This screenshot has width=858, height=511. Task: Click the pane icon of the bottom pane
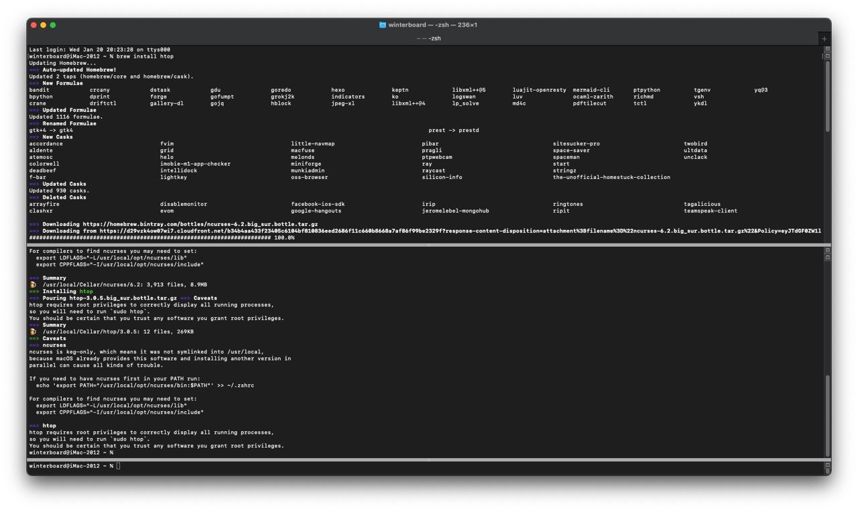coord(828,465)
